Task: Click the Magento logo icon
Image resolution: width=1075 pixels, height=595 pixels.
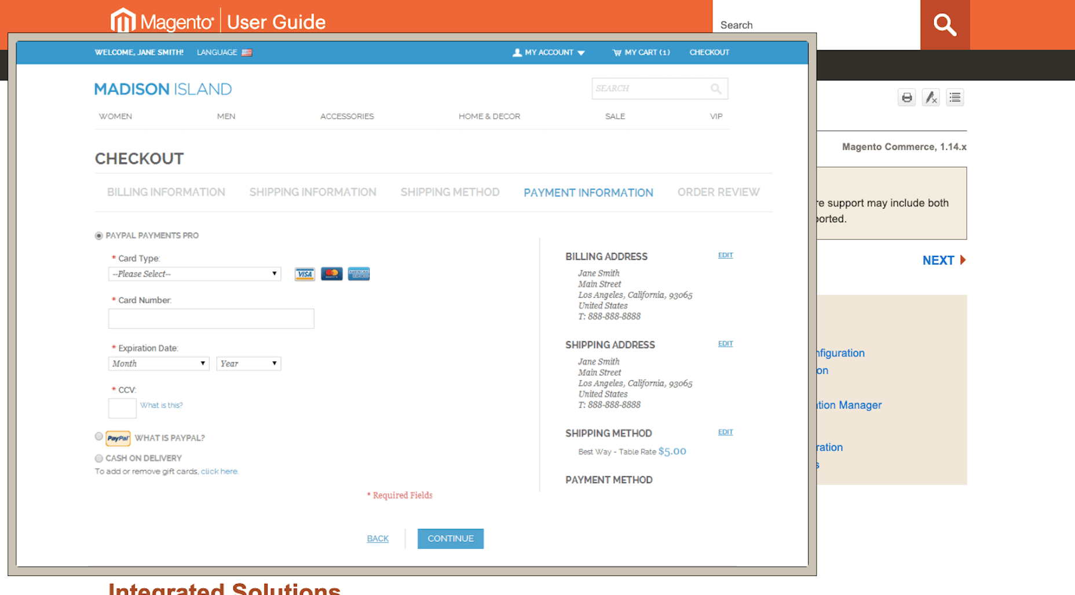Action: [x=123, y=20]
